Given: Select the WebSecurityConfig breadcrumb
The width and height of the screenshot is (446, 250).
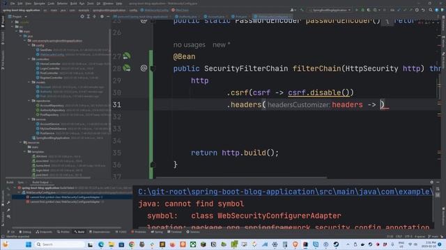Looking at the screenshot, I should [x=155, y=10].
